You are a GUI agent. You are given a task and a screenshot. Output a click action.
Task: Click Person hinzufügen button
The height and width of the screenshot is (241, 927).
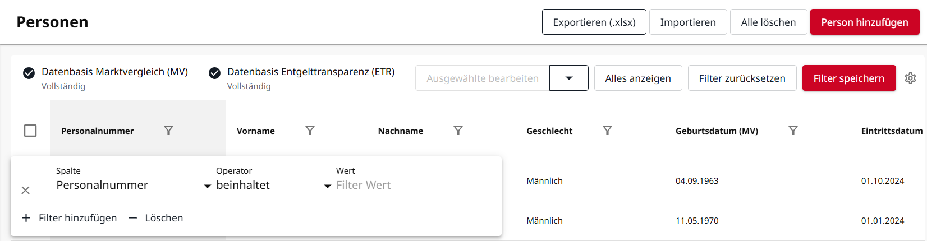click(x=865, y=22)
